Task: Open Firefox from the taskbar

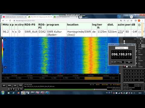Action: click(18, 93)
